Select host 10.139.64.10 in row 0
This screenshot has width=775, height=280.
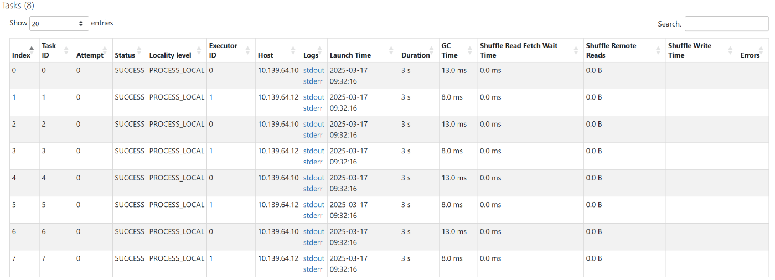pos(278,70)
